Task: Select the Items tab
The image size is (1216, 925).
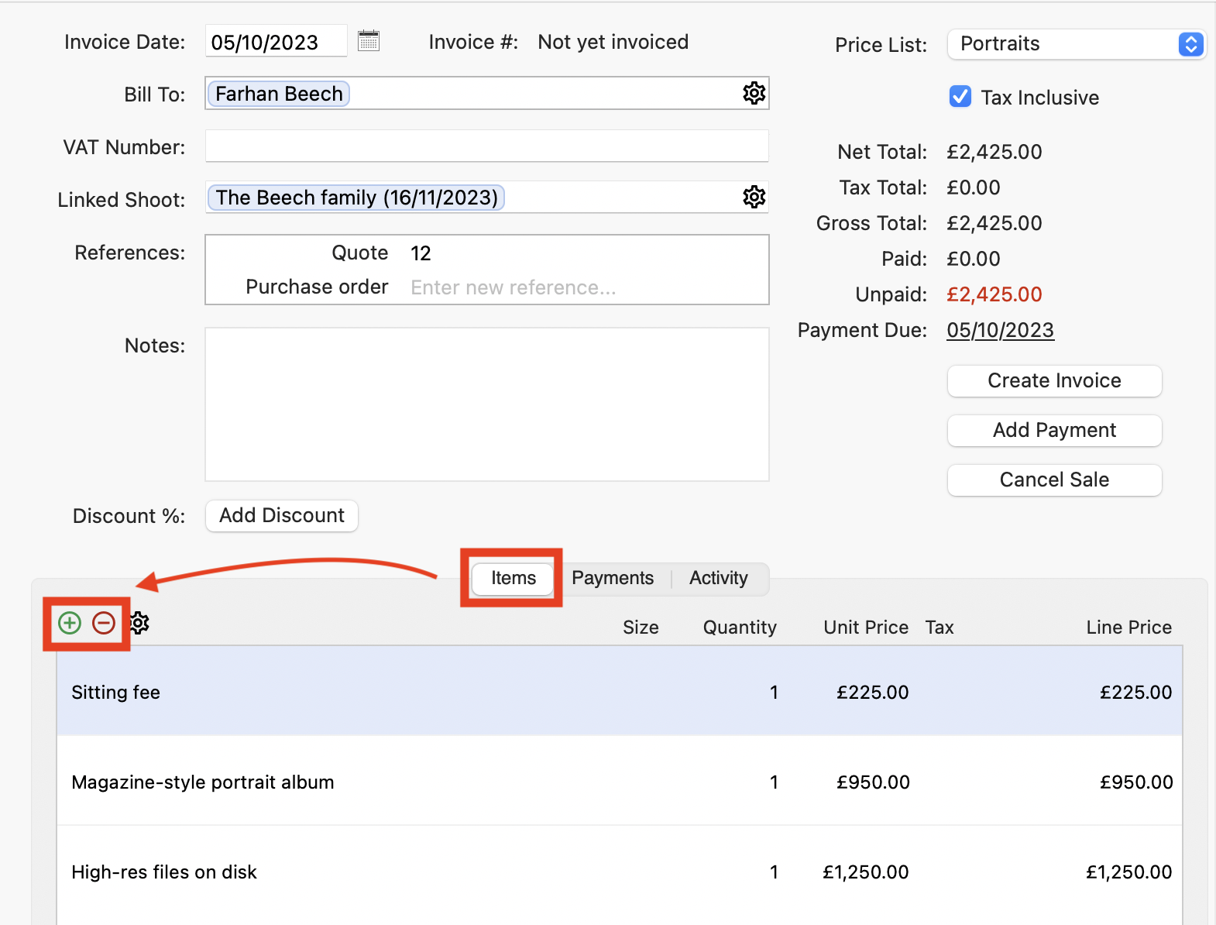Action: point(513,578)
